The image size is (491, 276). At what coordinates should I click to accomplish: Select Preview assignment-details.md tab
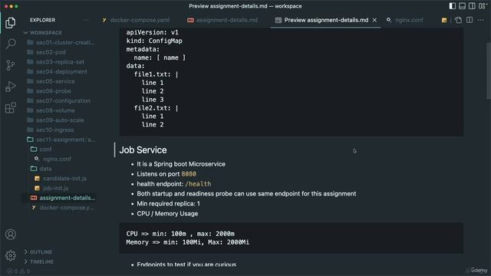point(325,20)
